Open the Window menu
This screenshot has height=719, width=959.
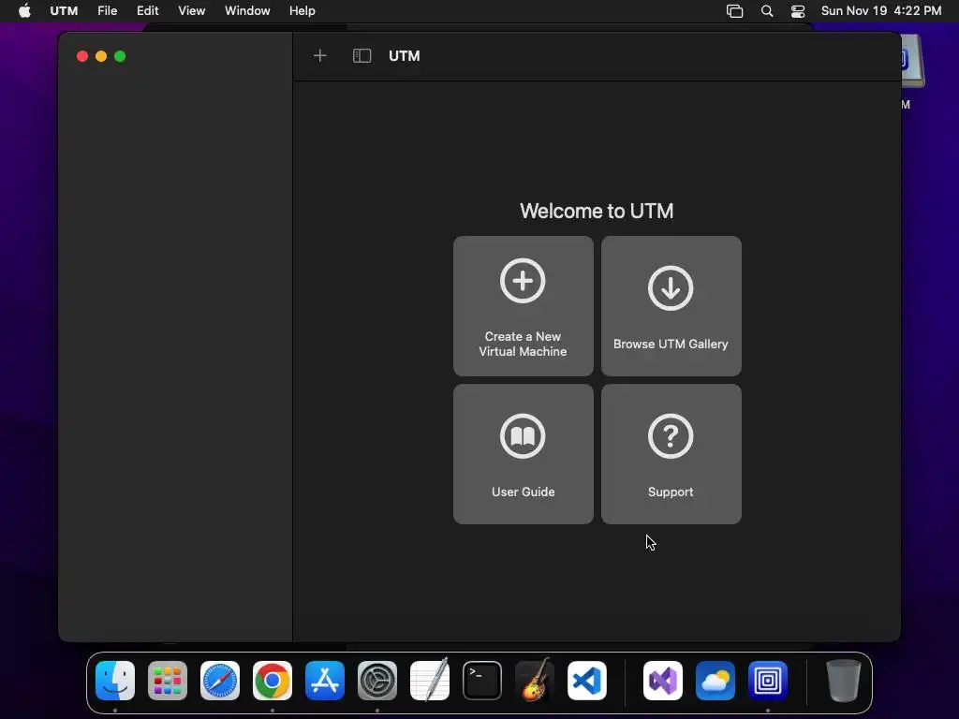pyautogui.click(x=247, y=11)
